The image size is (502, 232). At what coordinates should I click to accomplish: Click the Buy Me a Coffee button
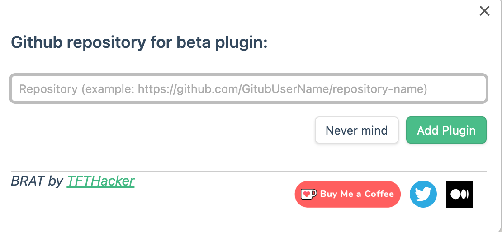(x=347, y=194)
